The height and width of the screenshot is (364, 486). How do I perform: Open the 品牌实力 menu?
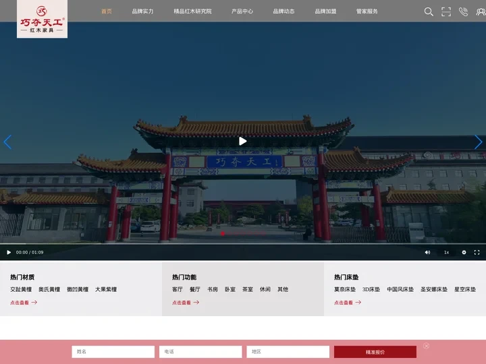pos(142,11)
